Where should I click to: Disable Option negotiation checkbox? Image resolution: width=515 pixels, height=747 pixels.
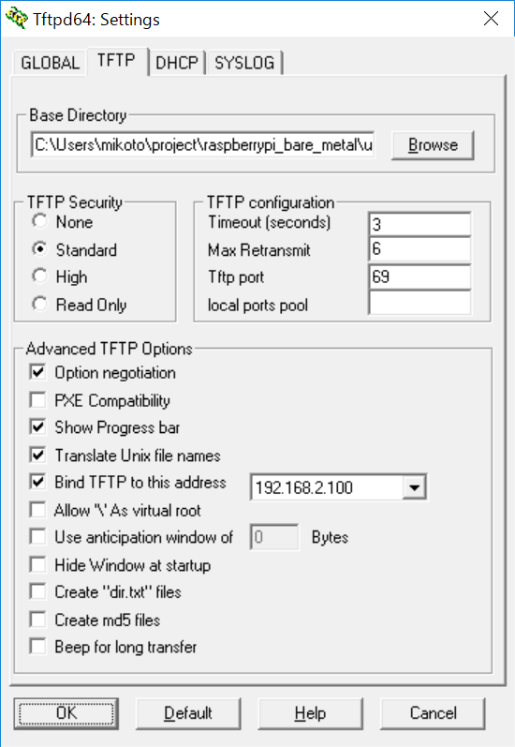pyautogui.click(x=37, y=372)
